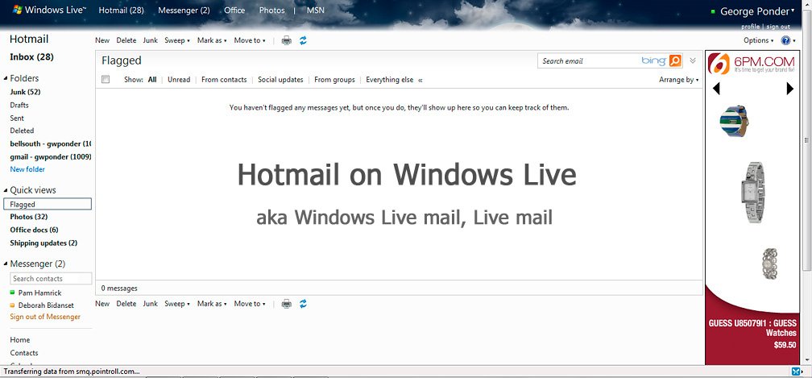Open Photos in the top navigation
The height and width of the screenshot is (378, 812).
point(272,10)
